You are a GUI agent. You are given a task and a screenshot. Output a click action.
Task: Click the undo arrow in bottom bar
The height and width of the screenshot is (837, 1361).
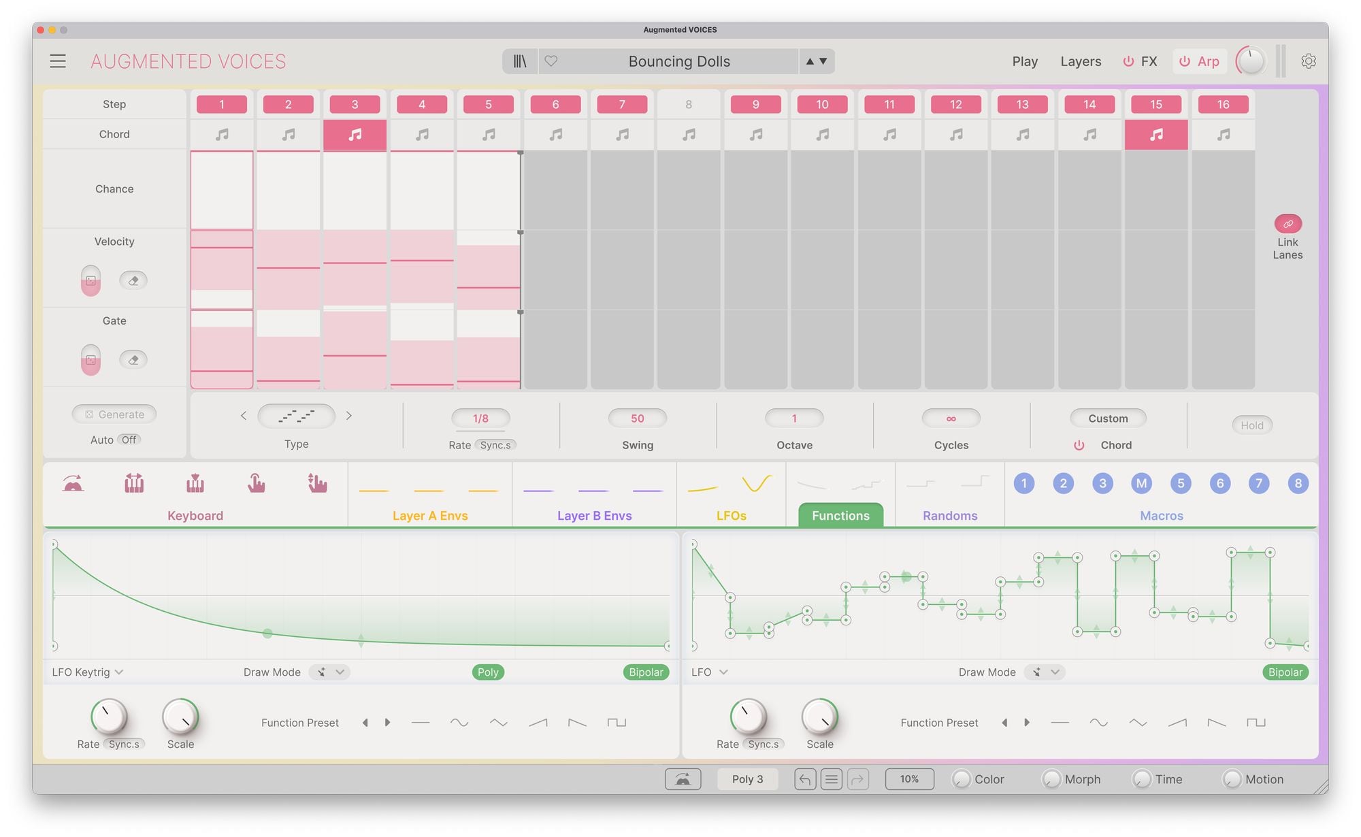805,779
